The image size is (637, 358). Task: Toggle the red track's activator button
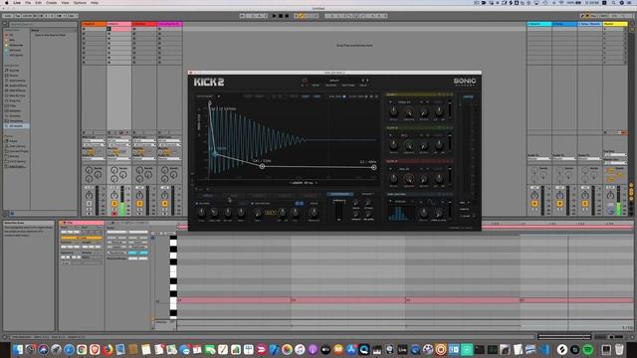pos(139,204)
